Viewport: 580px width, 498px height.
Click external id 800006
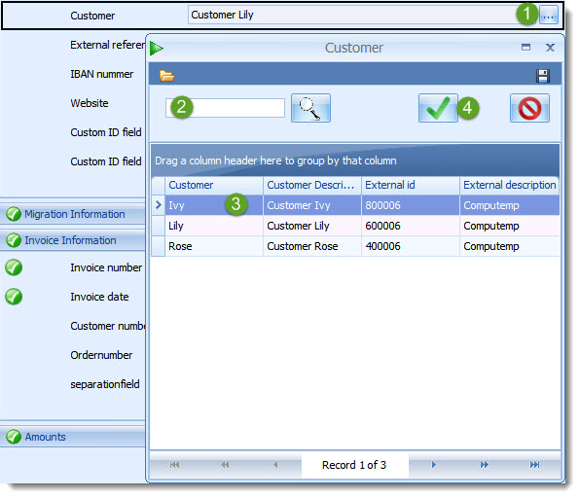(411, 205)
